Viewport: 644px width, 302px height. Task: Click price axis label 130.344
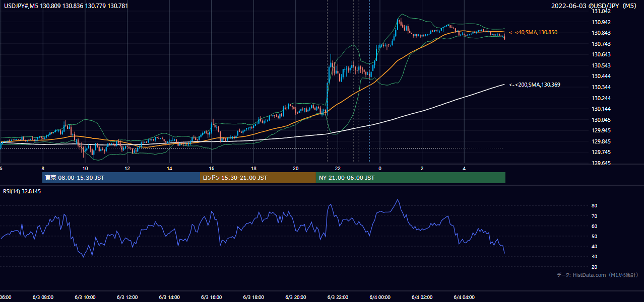602,87
